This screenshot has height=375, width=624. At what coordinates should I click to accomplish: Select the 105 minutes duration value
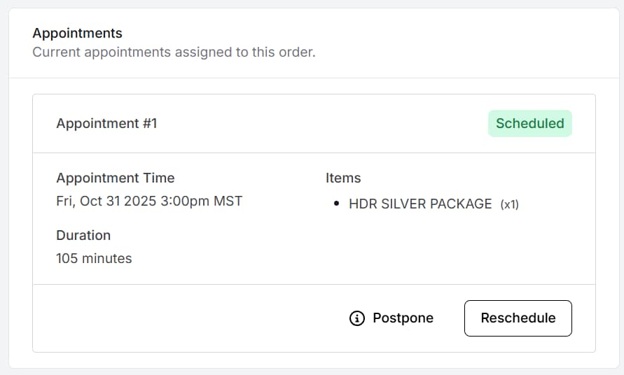(94, 259)
